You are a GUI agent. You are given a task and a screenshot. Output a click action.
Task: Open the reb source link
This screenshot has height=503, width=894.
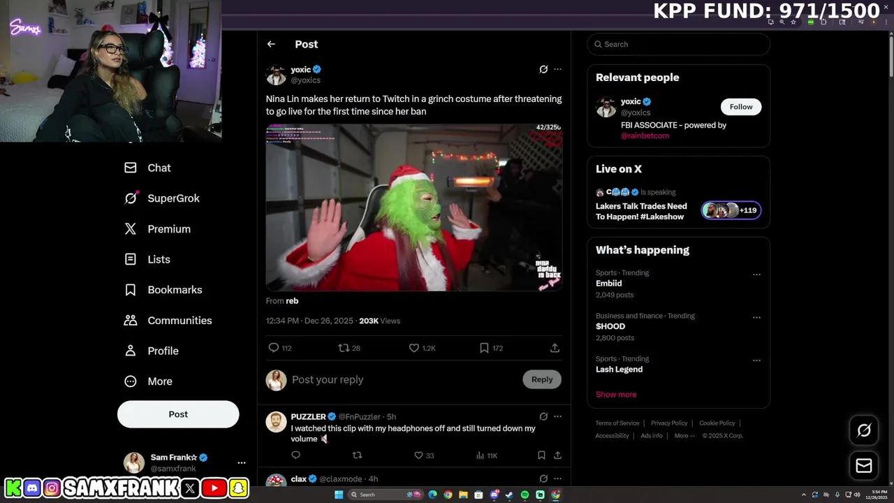point(292,301)
